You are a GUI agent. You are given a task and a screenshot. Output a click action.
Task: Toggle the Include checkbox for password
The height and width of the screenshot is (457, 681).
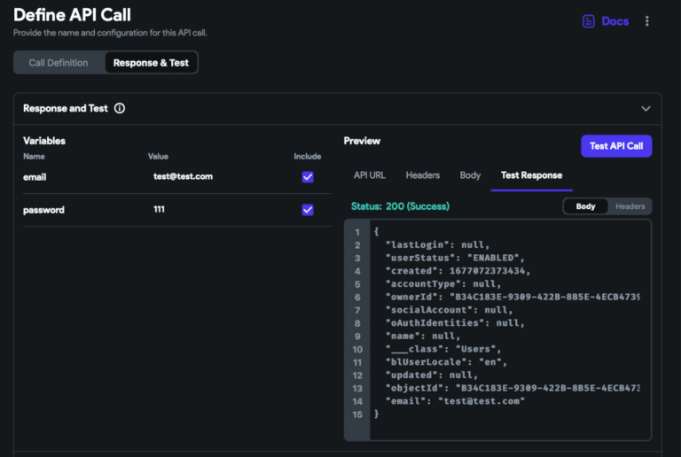[x=308, y=210]
